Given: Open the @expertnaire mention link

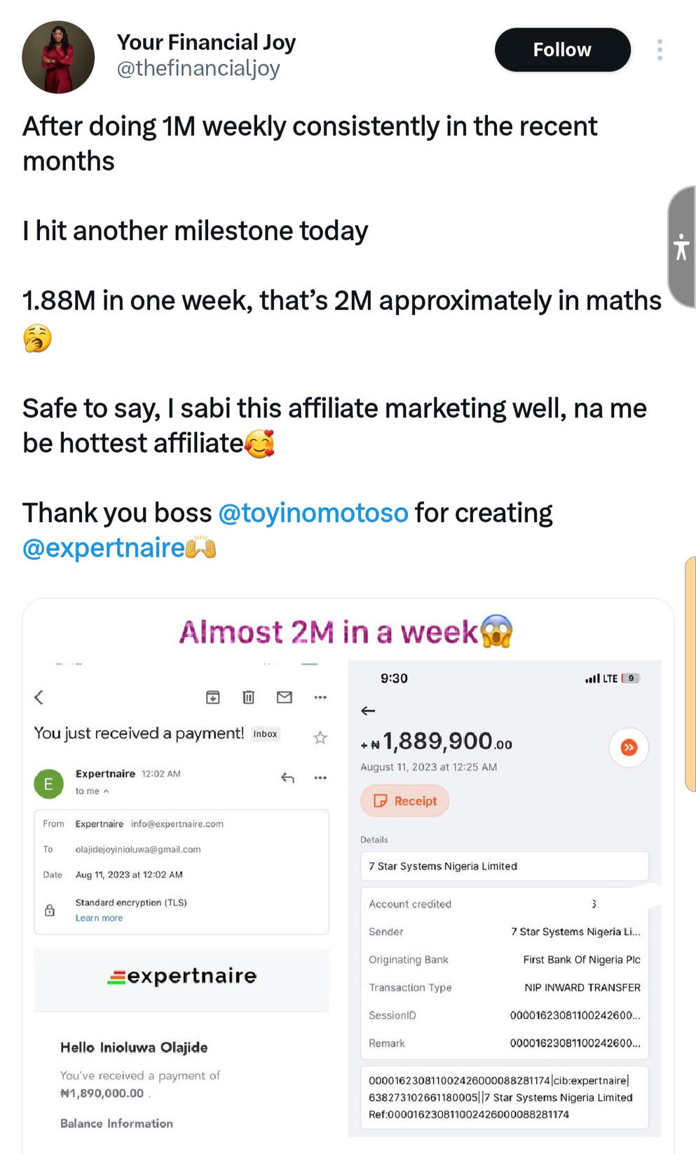Looking at the screenshot, I should point(104,548).
